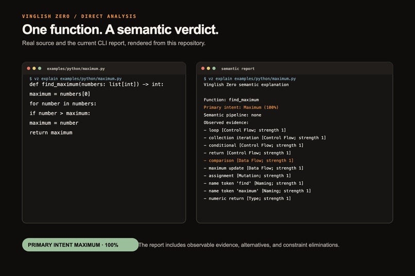The width and height of the screenshot is (415, 276).
Task: Click the highlighted 'comparison [Data Flow]' entry
Action: point(249,160)
